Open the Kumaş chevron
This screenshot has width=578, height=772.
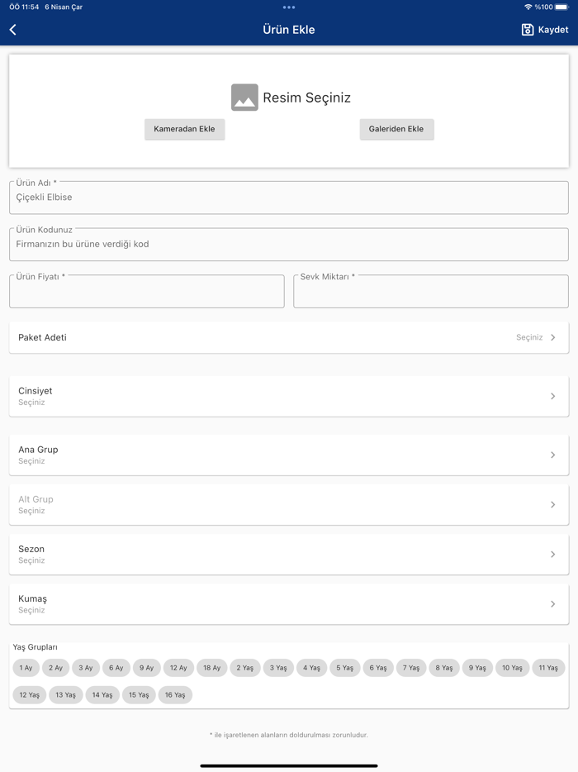point(552,604)
